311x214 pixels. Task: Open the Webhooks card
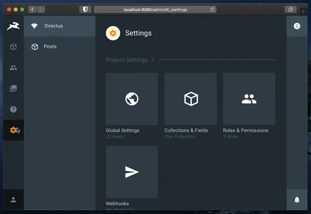point(132,172)
